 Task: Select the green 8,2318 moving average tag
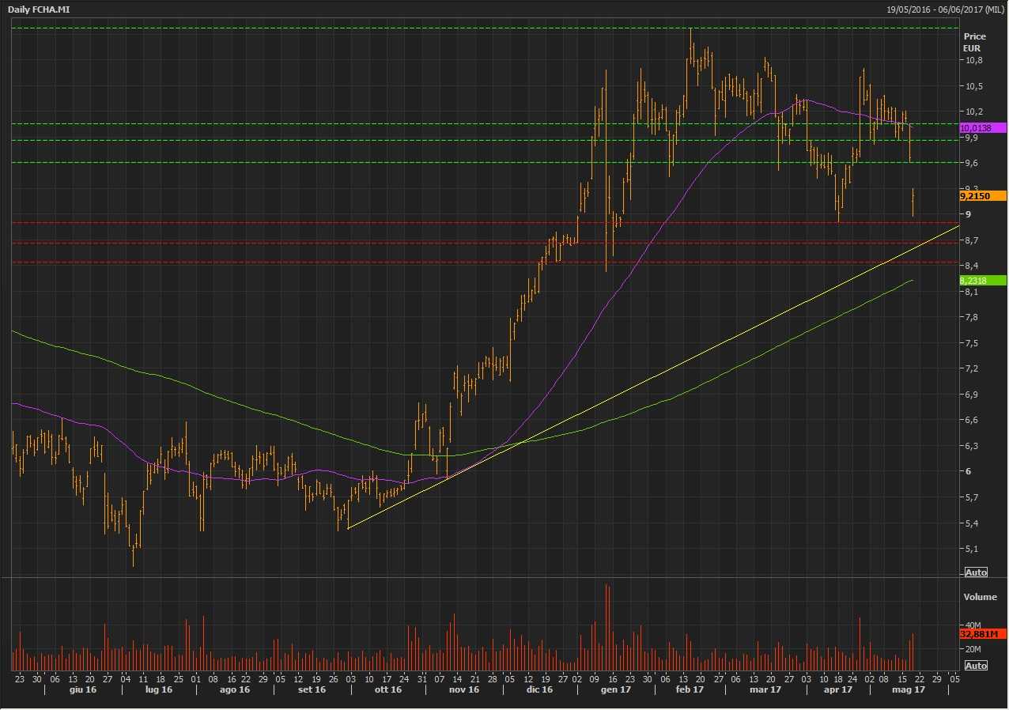click(981, 280)
